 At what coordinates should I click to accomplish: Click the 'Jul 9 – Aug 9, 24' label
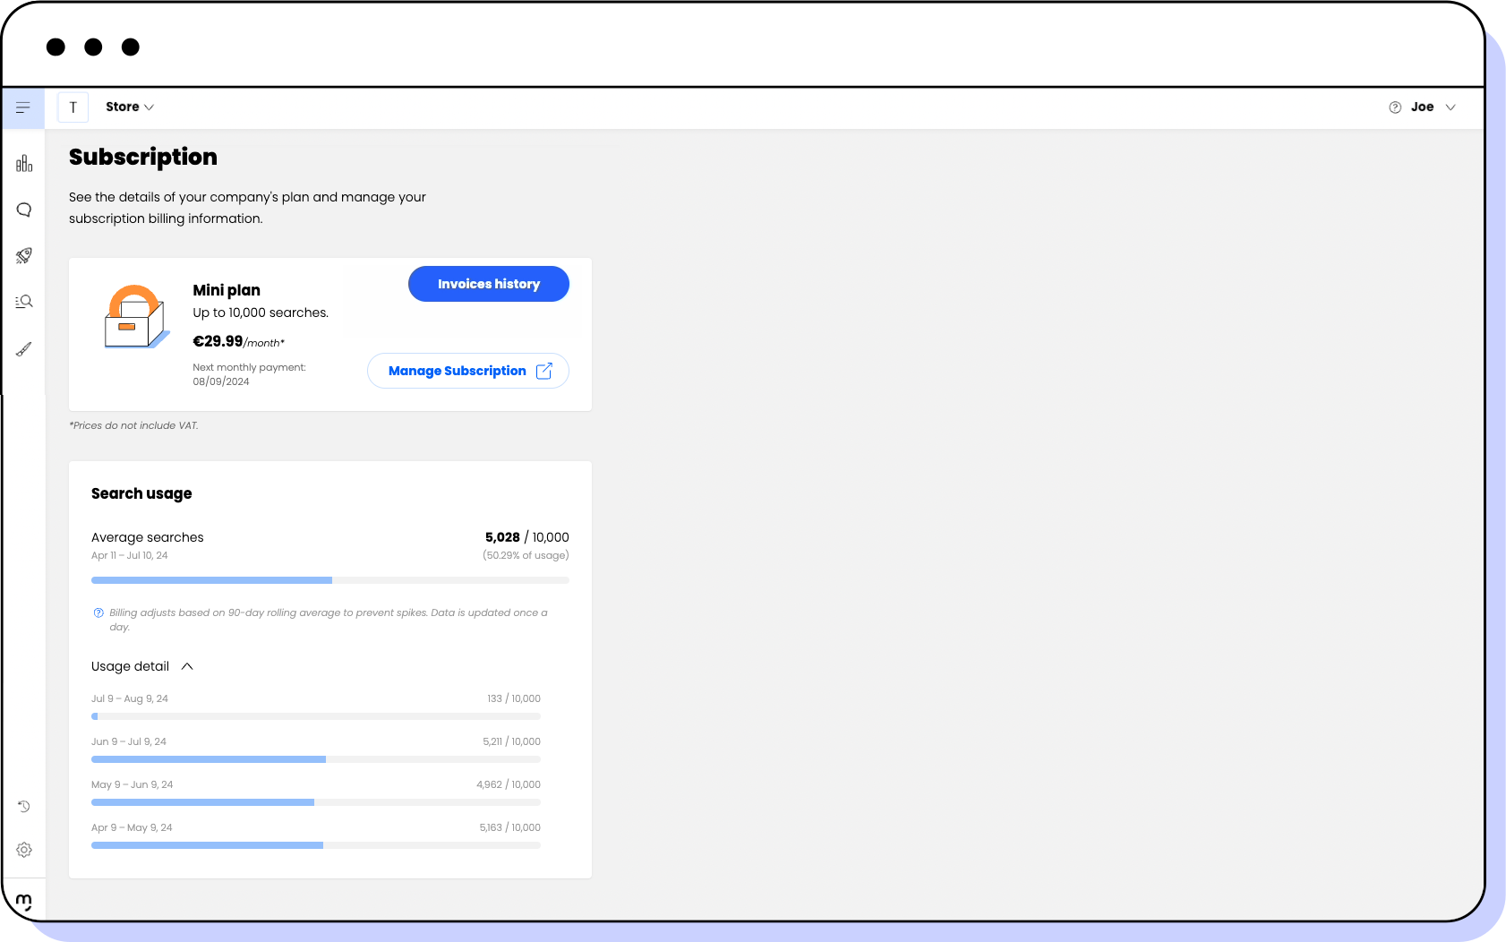point(130,698)
